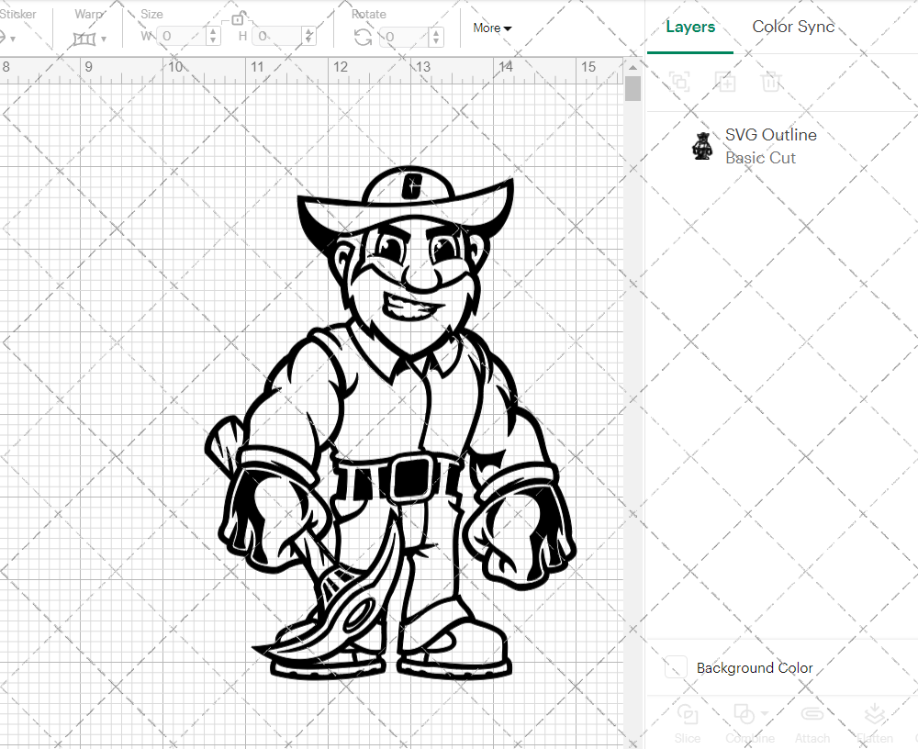The width and height of the screenshot is (918, 749).
Task: Expand the Combine dropdown arrow
Action: click(x=763, y=711)
